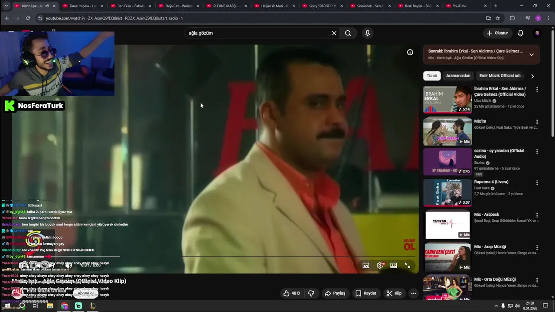The width and height of the screenshot is (555, 312).
Task: Start voice search with the microphone icon
Action: point(367,33)
